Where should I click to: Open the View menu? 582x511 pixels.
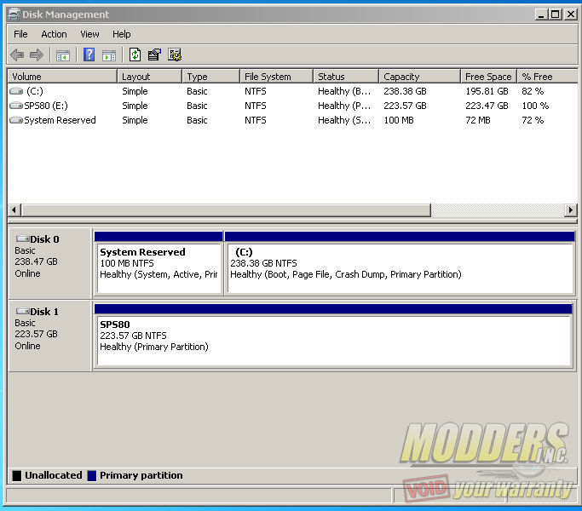(89, 34)
